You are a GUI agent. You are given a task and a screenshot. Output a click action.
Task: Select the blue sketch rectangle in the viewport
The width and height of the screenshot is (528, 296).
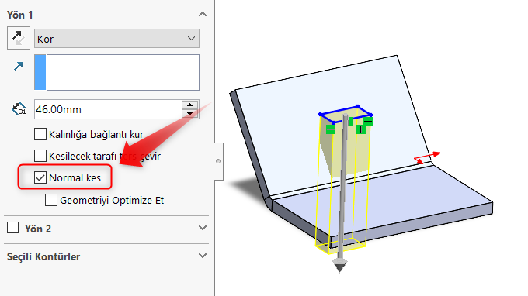[346, 114]
